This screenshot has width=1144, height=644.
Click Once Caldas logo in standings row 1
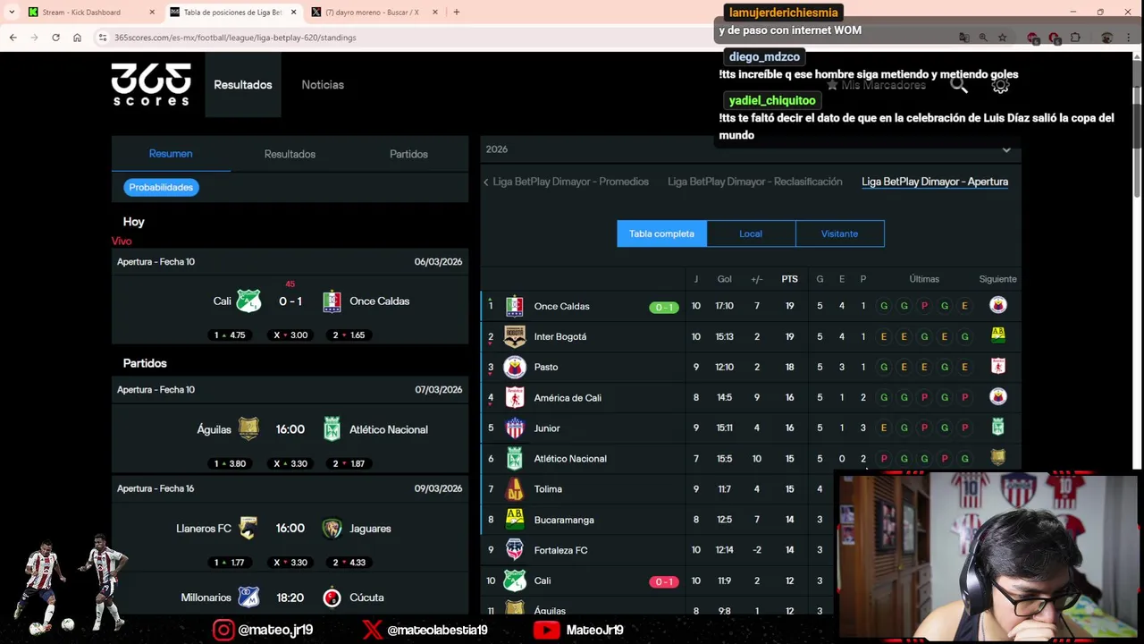click(514, 306)
